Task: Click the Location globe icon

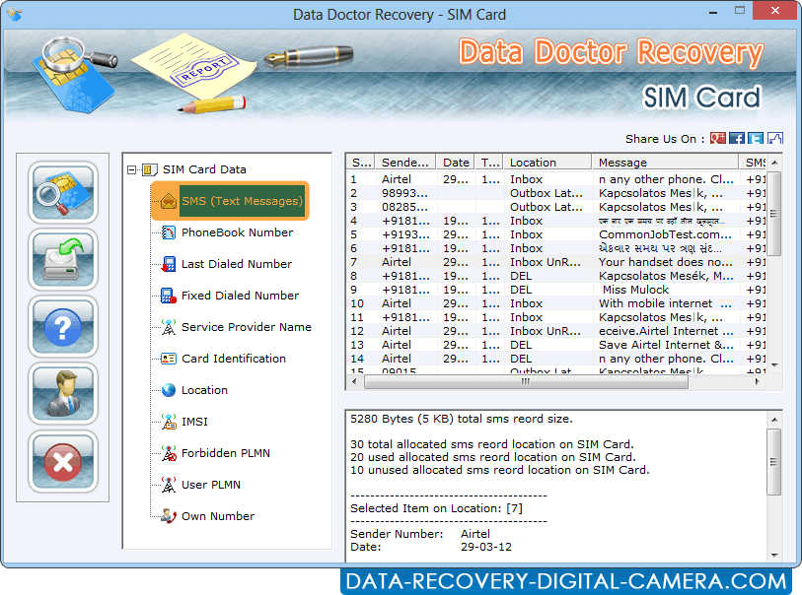Action: coord(169,390)
